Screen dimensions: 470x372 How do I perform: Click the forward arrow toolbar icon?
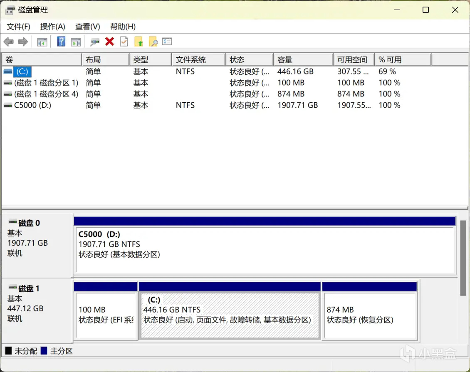23,42
